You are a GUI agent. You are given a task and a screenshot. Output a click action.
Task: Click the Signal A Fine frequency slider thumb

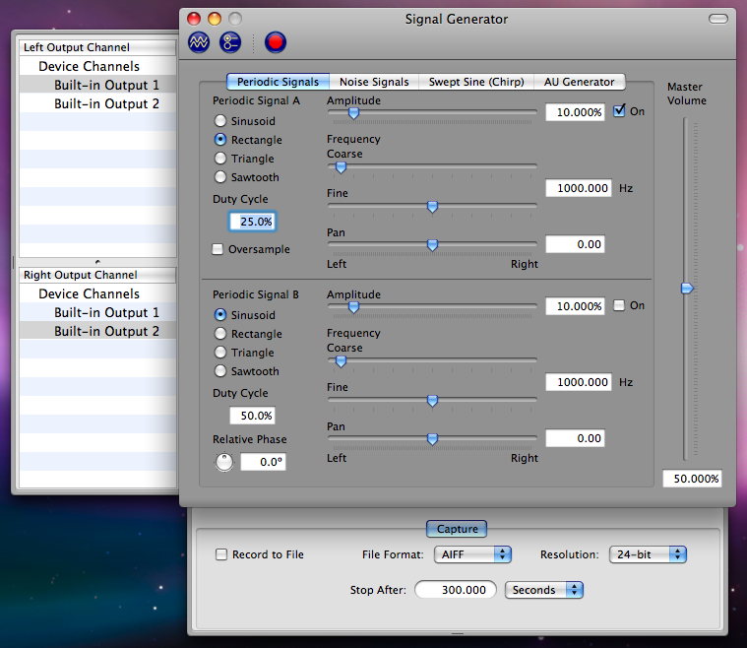click(x=433, y=207)
